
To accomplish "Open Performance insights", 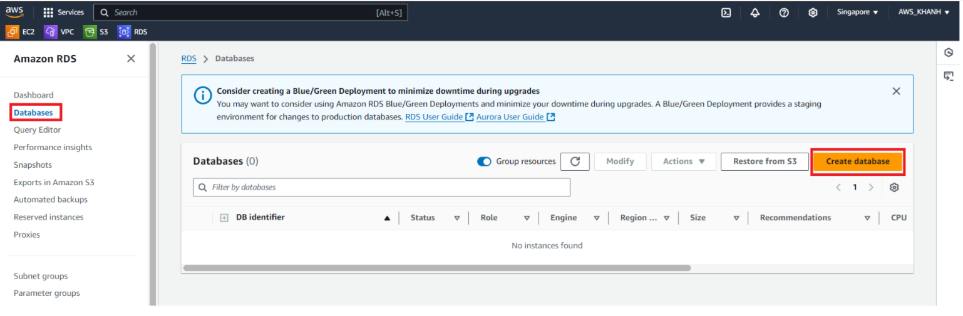I will pos(53,148).
